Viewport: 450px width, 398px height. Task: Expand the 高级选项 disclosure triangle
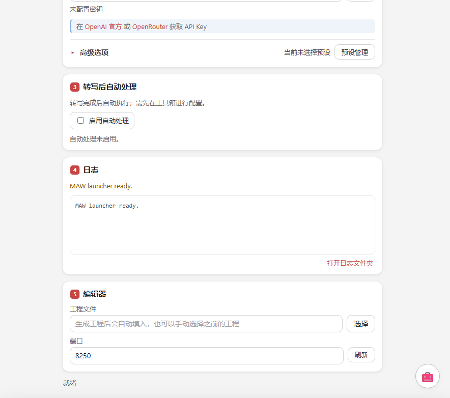(x=73, y=52)
